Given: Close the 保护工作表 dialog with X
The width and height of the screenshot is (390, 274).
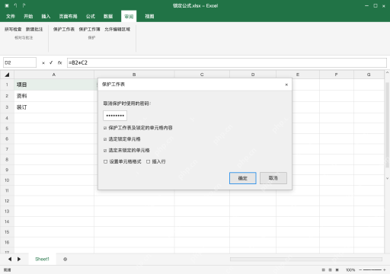Looking at the screenshot, I should (x=286, y=84).
